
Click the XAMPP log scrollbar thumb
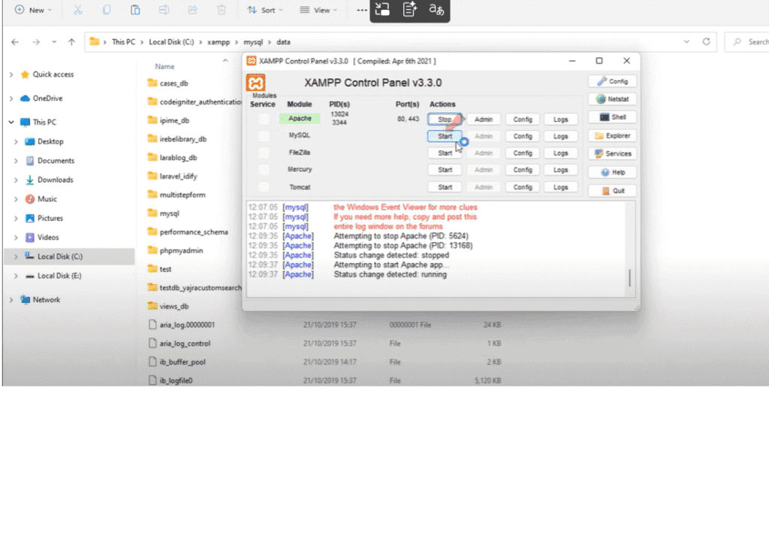tap(630, 278)
